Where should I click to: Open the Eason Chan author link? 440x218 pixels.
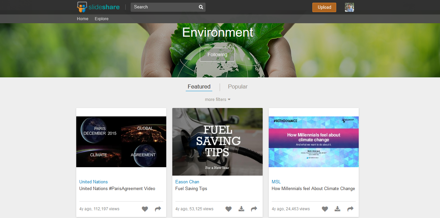pos(187,182)
